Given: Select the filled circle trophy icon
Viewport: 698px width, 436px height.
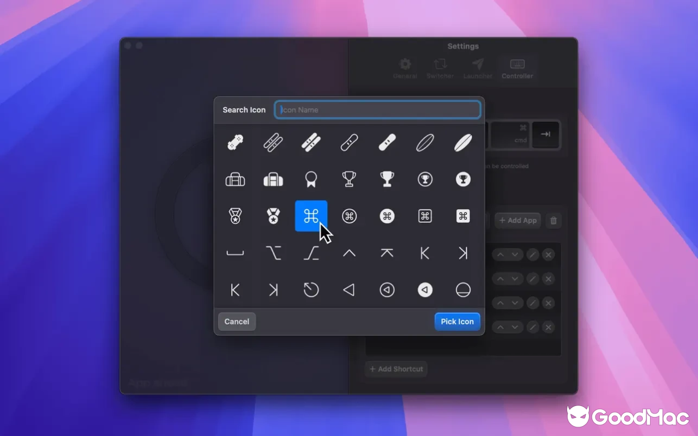Looking at the screenshot, I should 462,179.
